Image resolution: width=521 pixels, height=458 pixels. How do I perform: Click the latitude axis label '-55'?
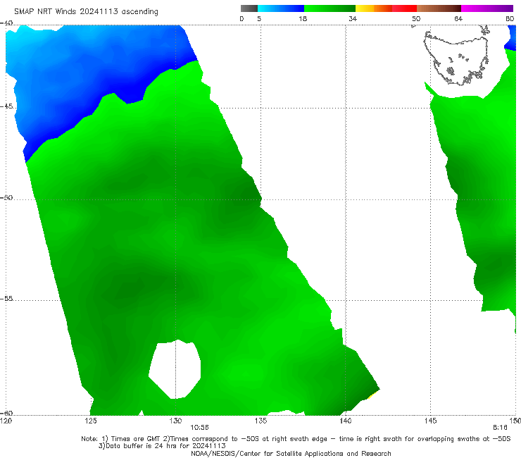(x=6, y=299)
